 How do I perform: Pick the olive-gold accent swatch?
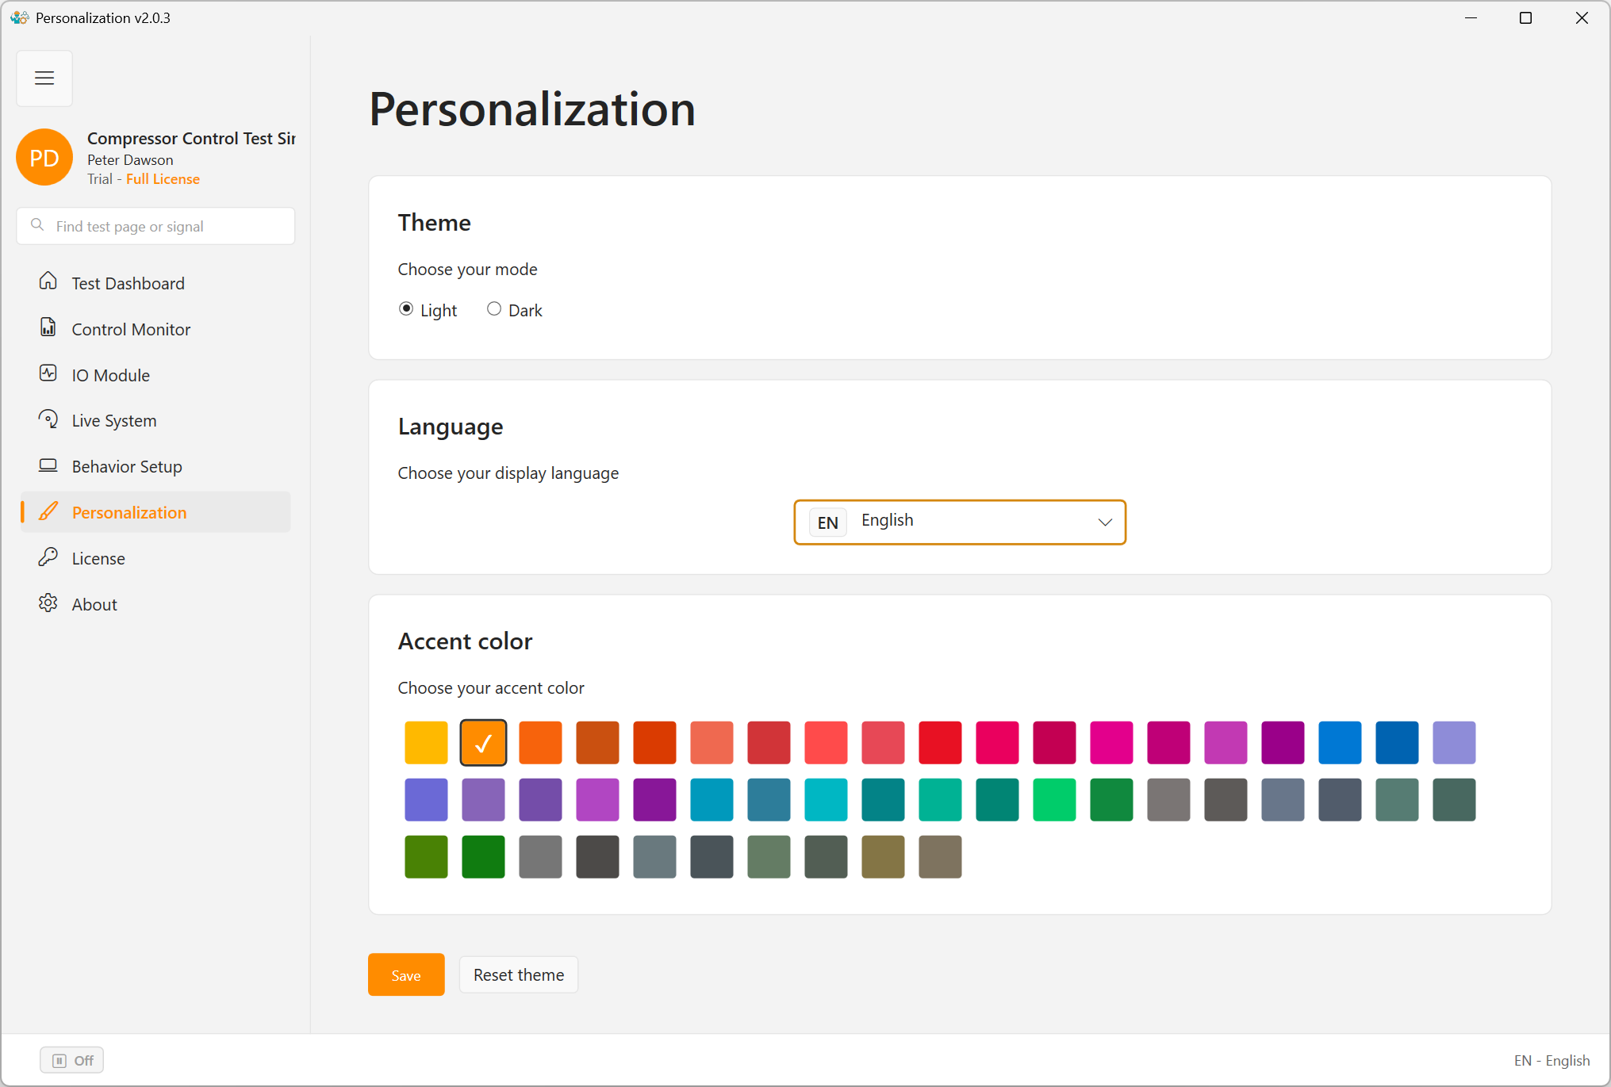coord(883,856)
